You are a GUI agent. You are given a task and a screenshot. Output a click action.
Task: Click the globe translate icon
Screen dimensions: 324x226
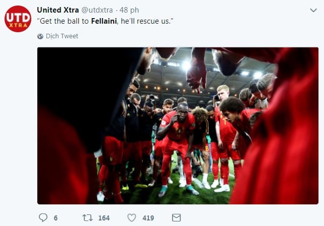pos(40,36)
